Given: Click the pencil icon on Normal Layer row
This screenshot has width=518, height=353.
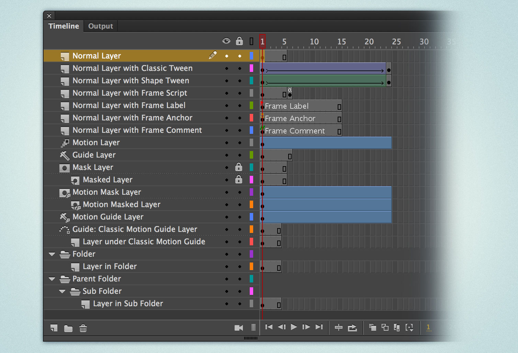Looking at the screenshot, I should tap(213, 55).
